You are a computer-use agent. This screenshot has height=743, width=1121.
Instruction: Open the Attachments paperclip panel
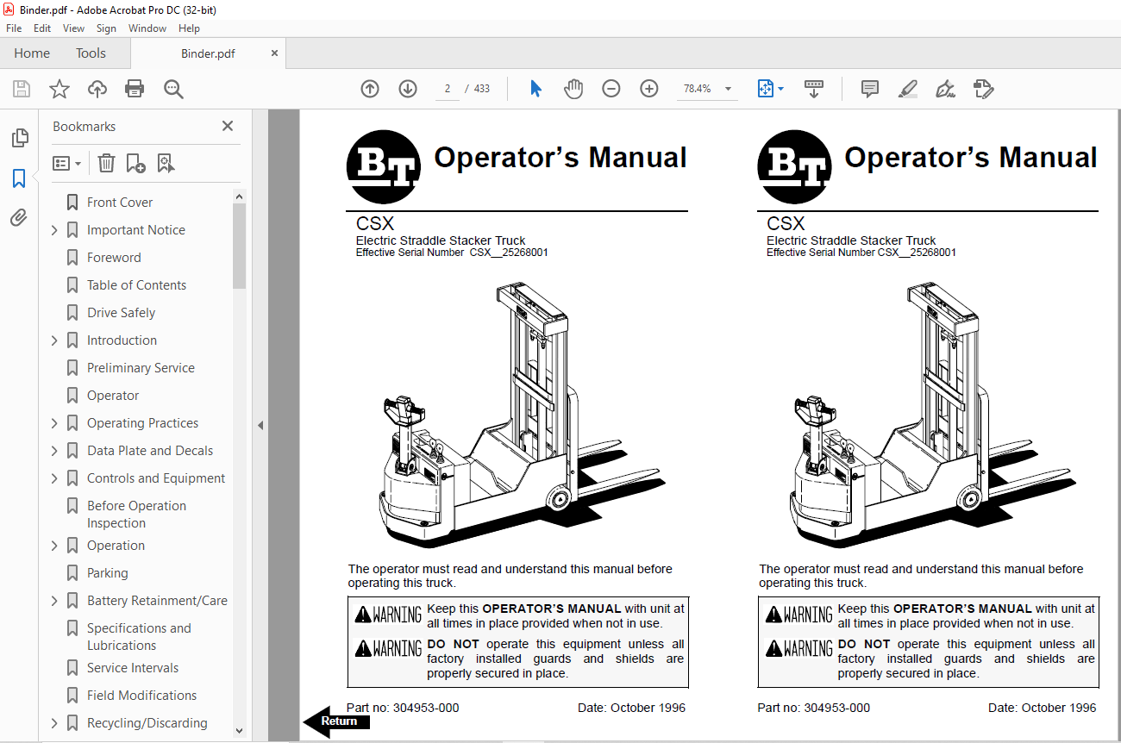pos(19,218)
